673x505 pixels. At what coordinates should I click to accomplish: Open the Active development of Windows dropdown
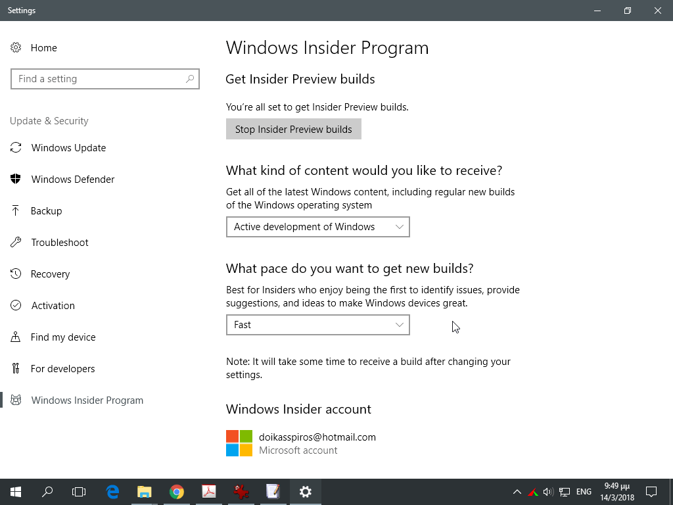(x=318, y=227)
